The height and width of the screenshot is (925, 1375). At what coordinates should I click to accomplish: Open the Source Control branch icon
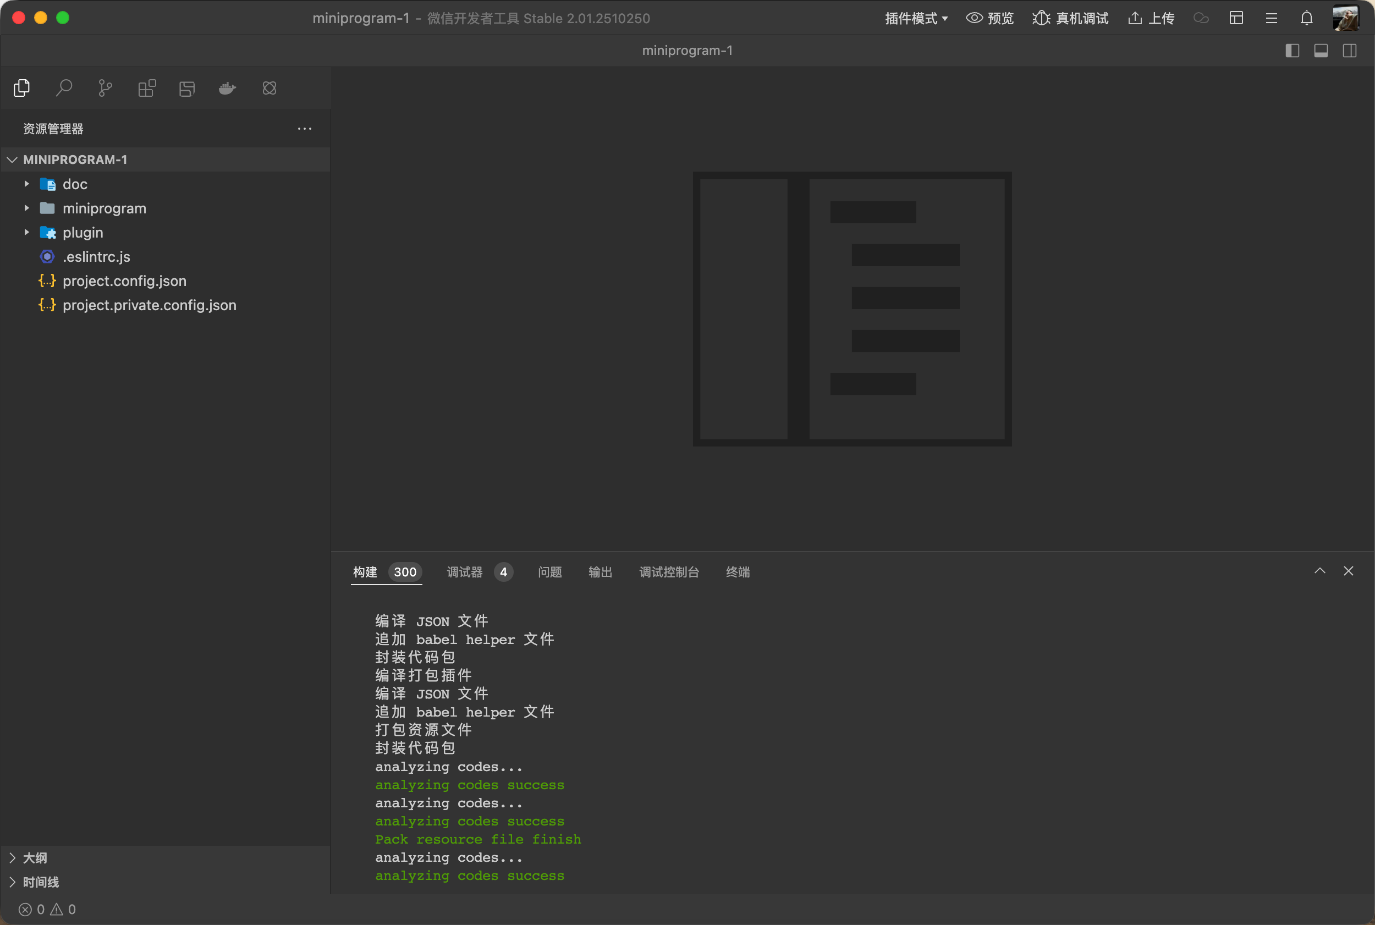pyautogui.click(x=105, y=89)
